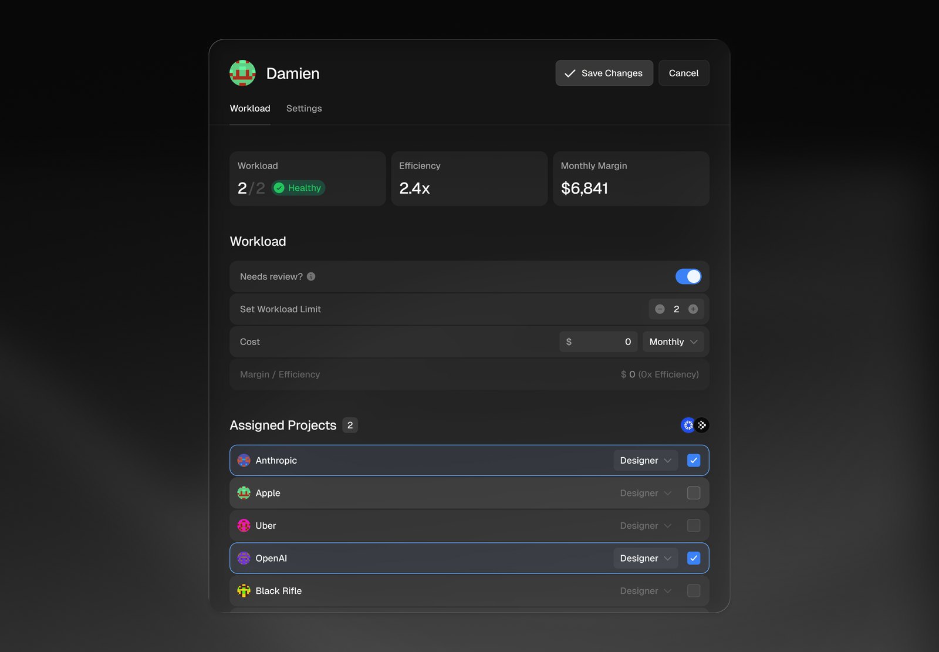Image resolution: width=939 pixels, height=652 pixels.
Task: Click the Damien name heading
Action: tap(293, 73)
